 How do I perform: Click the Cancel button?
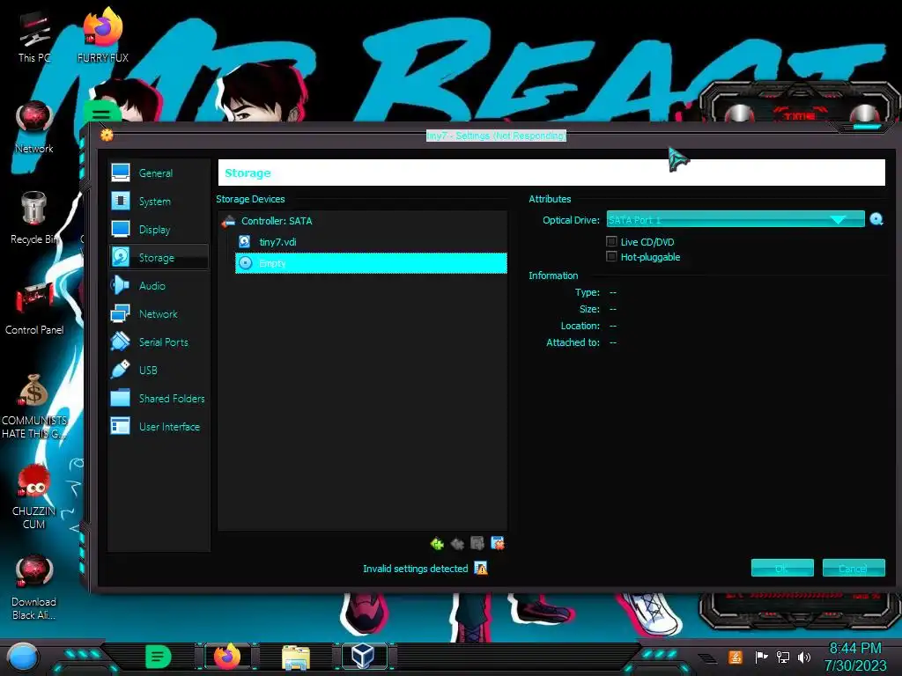pyautogui.click(x=854, y=568)
